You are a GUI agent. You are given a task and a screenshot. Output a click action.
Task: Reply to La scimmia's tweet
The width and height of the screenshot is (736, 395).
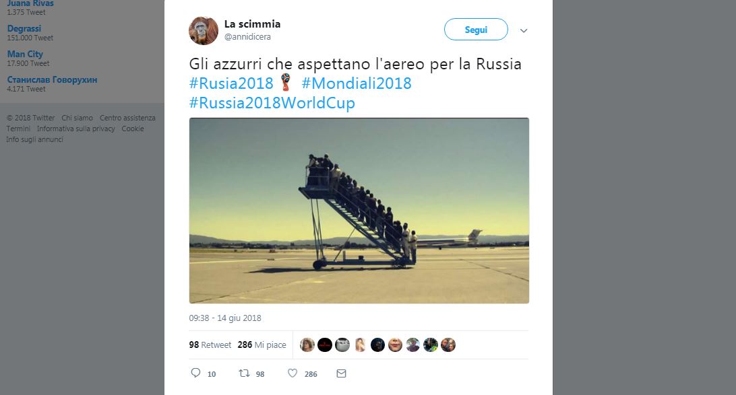coord(195,373)
